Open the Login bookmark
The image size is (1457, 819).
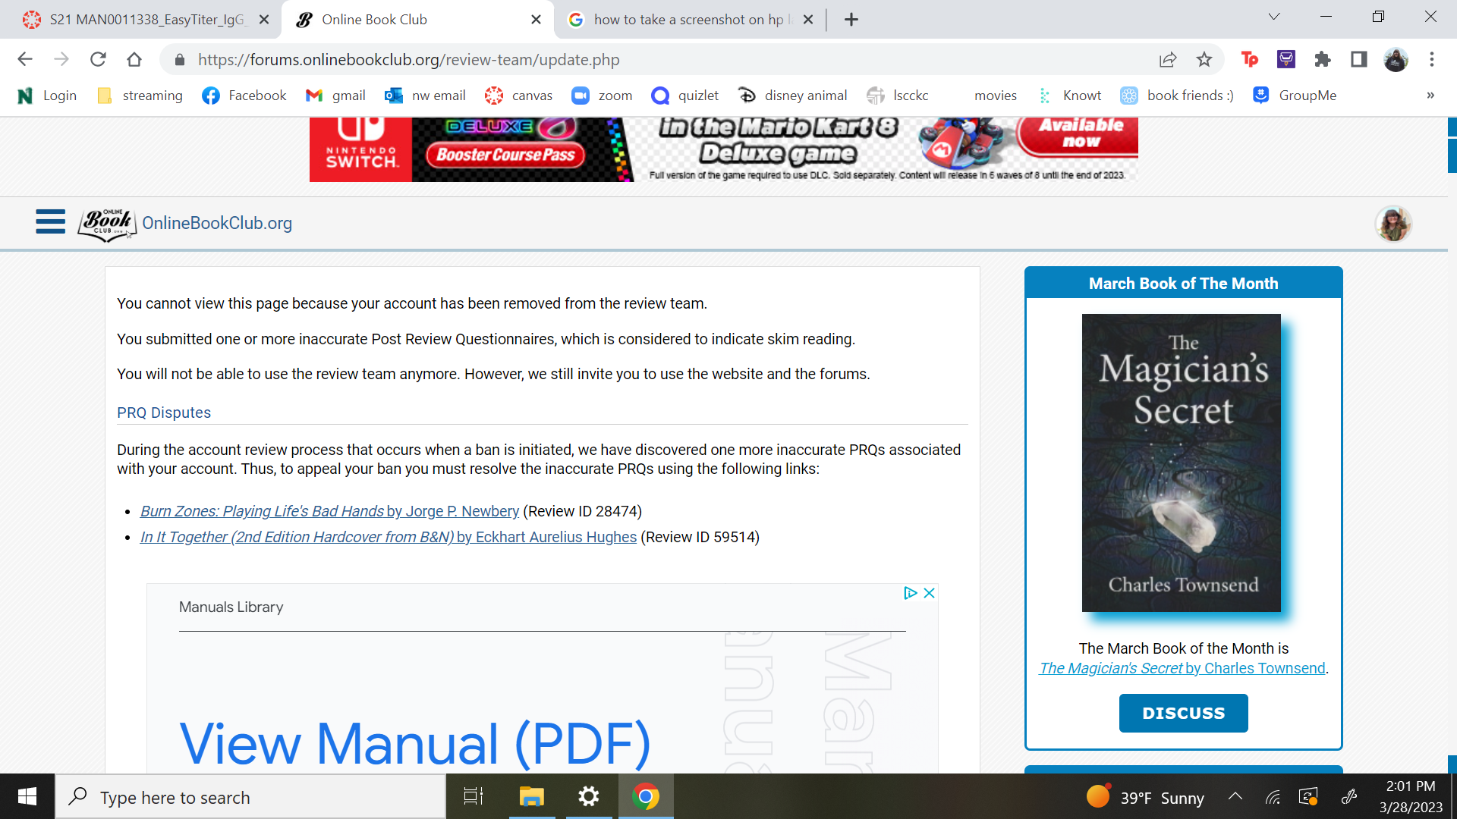click(47, 95)
